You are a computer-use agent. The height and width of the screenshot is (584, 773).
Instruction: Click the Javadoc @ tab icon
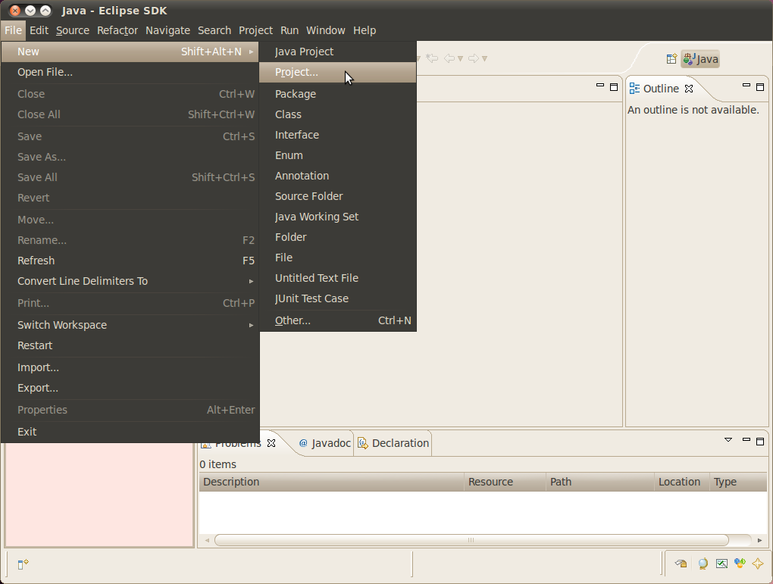pyautogui.click(x=303, y=443)
